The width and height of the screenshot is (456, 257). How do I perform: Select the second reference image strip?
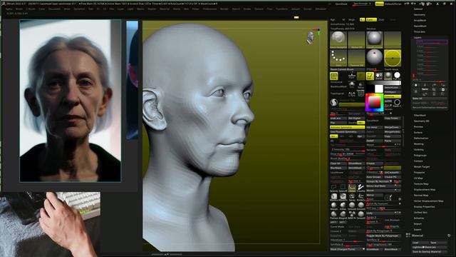[133, 80]
